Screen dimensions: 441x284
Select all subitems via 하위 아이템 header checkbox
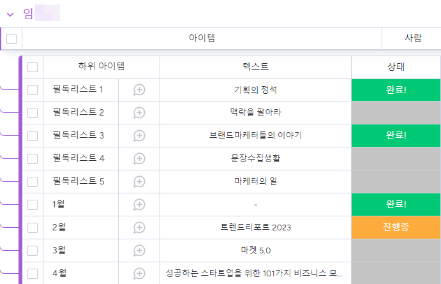(x=33, y=67)
